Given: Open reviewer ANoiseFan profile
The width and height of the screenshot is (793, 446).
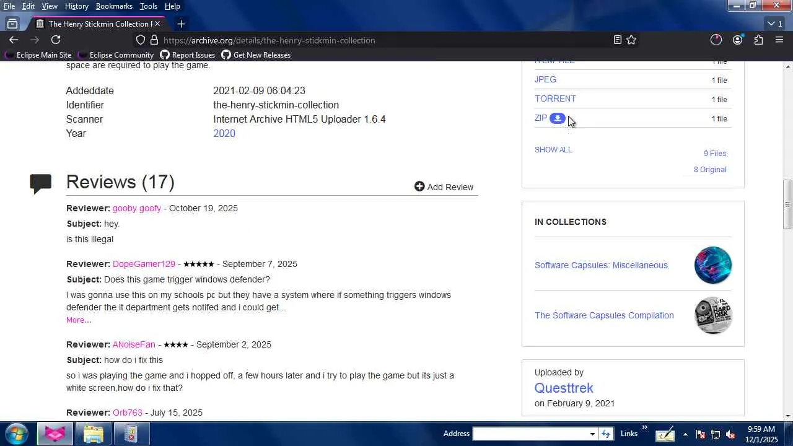Looking at the screenshot, I should 134,344.
